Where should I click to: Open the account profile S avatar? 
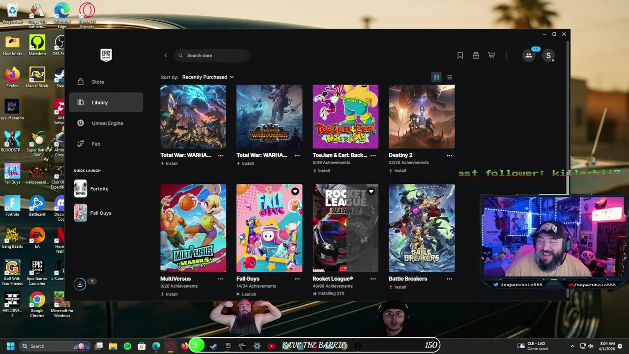[x=548, y=56]
